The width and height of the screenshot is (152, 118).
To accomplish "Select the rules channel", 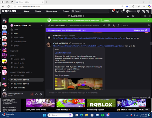I will click(x=26, y=30).
